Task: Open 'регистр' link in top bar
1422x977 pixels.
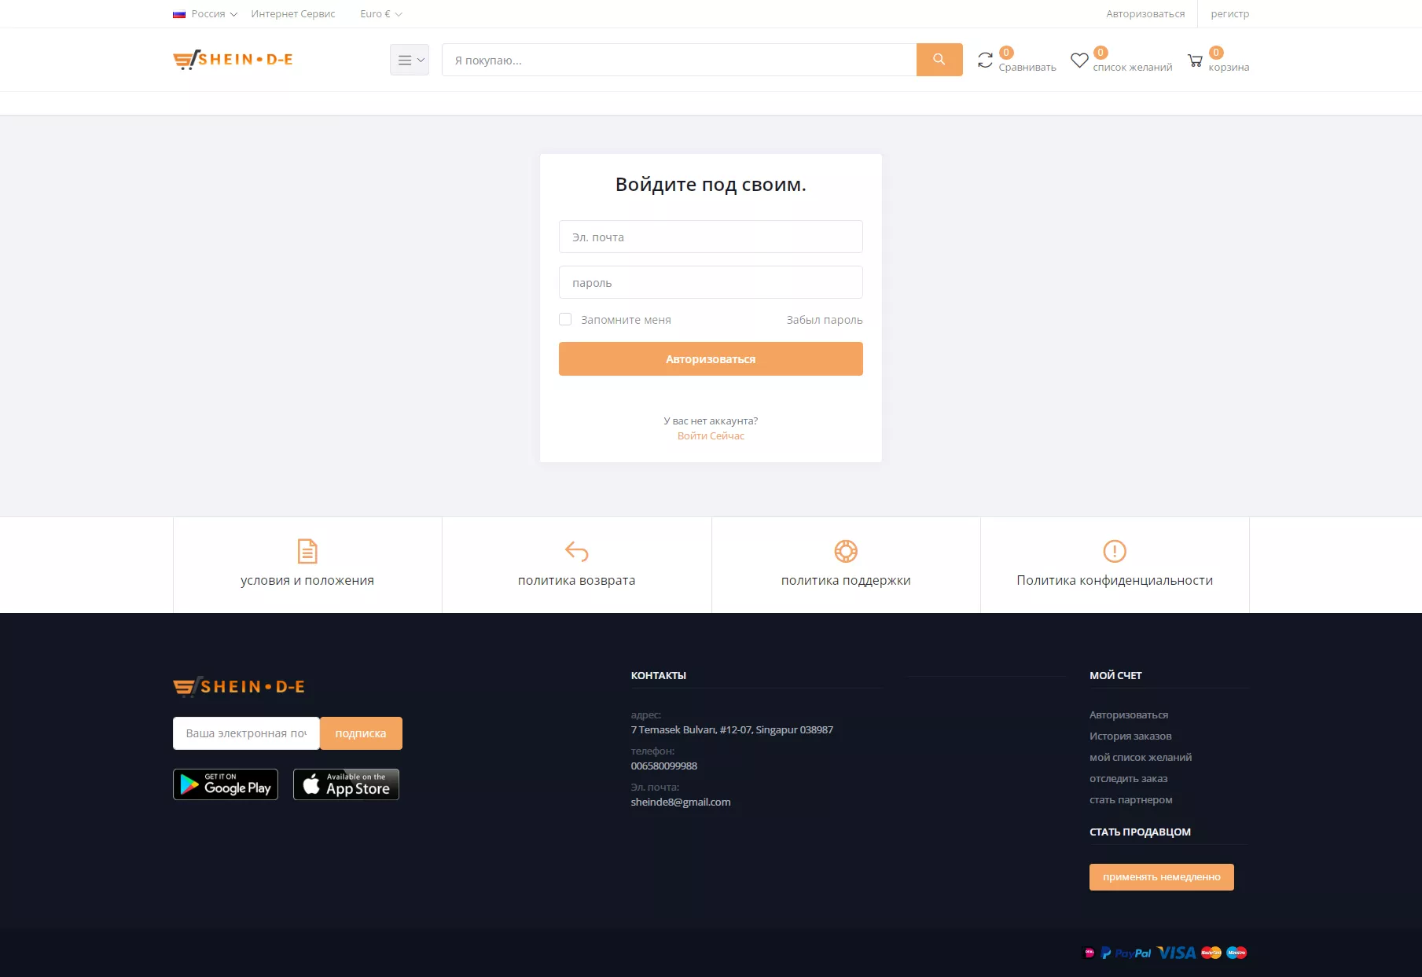Action: point(1229,14)
